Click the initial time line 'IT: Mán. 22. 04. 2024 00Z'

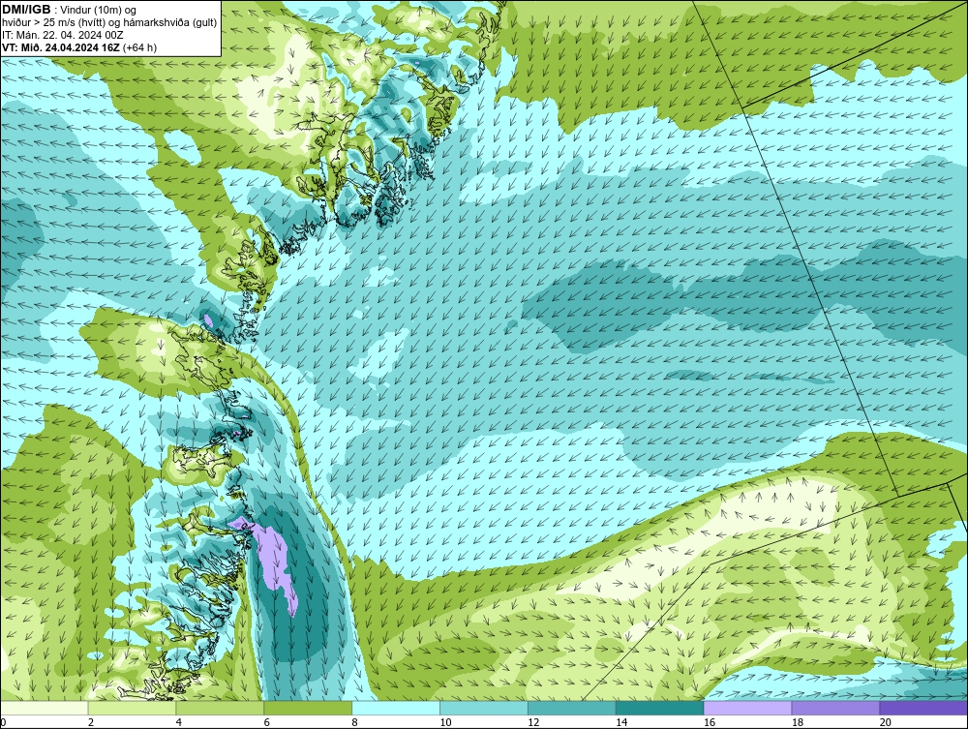click(x=63, y=35)
